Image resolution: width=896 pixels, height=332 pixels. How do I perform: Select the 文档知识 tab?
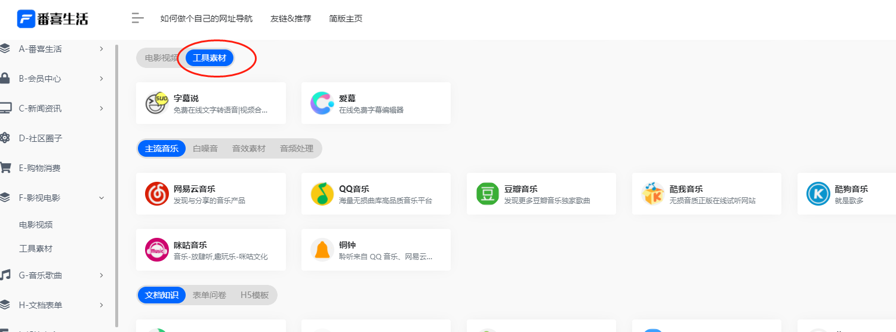(x=162, y=295)
